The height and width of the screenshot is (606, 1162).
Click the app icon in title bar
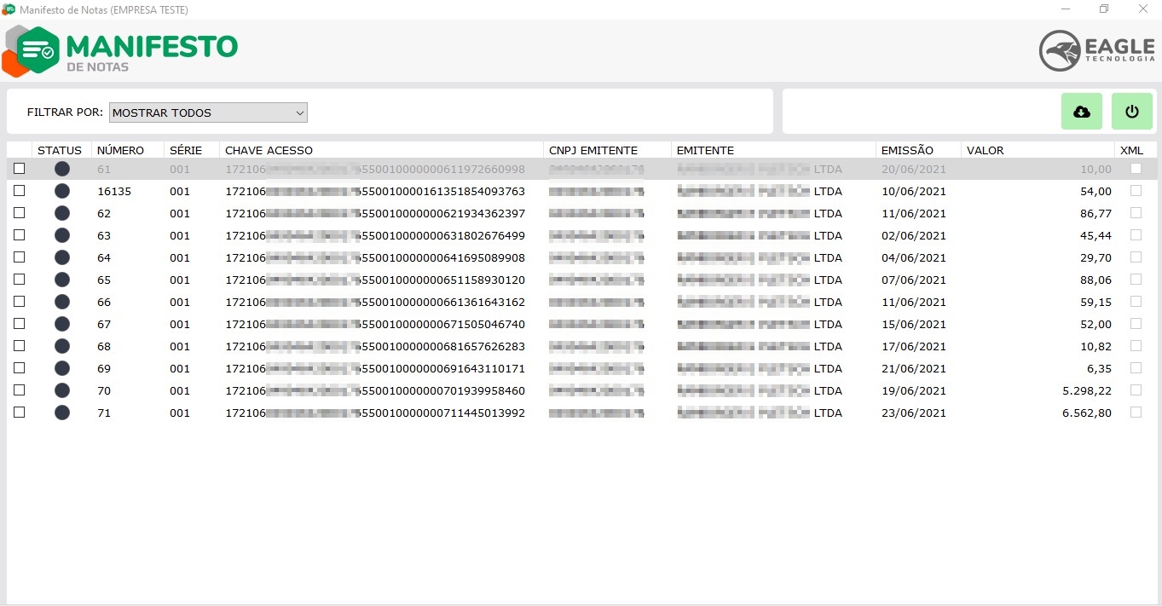click(9, 9)
